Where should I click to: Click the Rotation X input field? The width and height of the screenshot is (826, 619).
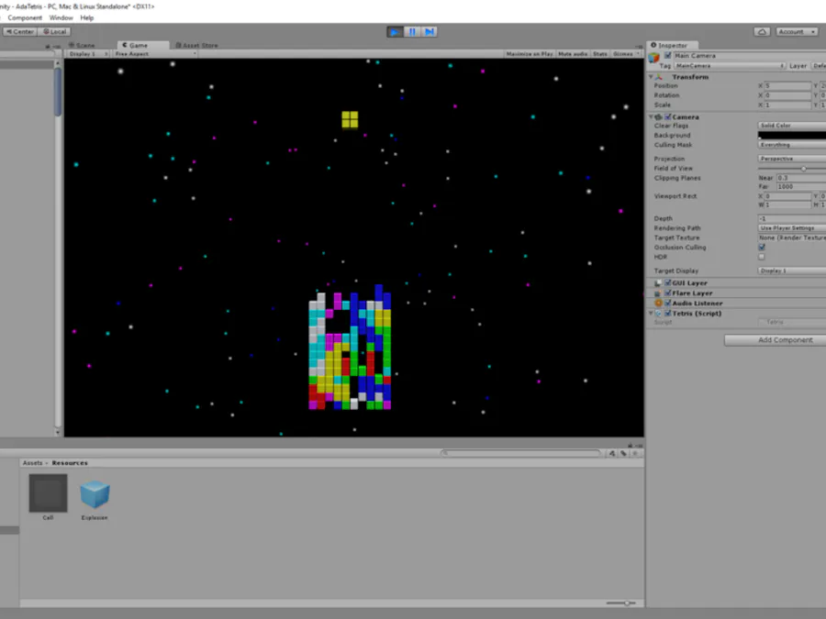tap(787, 95)
